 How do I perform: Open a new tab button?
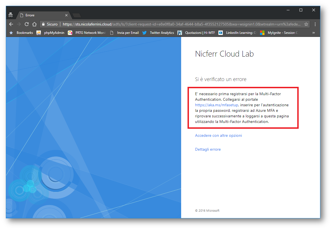pos(77,15)
